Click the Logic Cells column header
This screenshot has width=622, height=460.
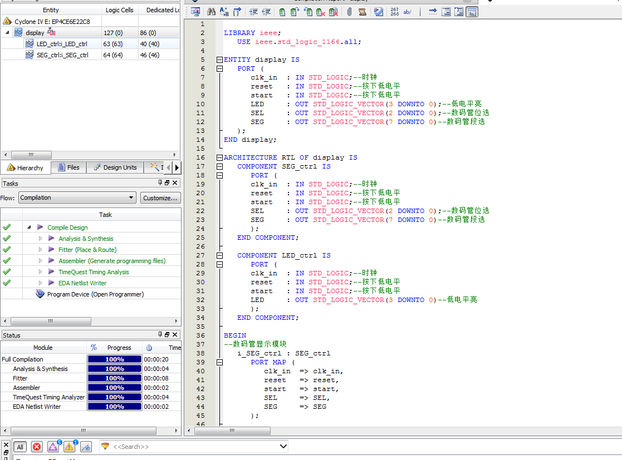click(119, 10)
